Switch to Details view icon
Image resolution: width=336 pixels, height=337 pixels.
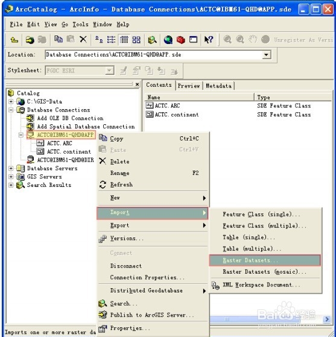pyautogui.click(x=124, y=40)
